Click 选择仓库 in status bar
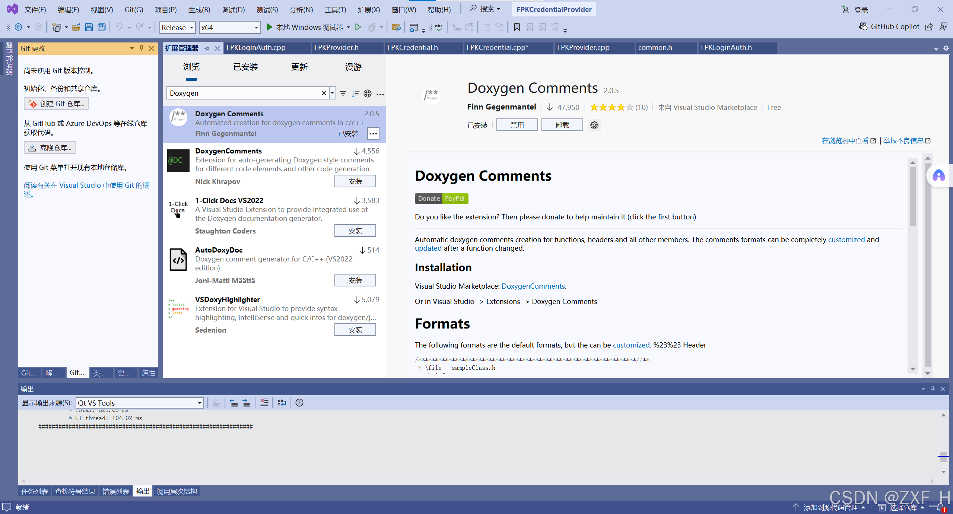The image size is (953, 514). pos(901,507)
